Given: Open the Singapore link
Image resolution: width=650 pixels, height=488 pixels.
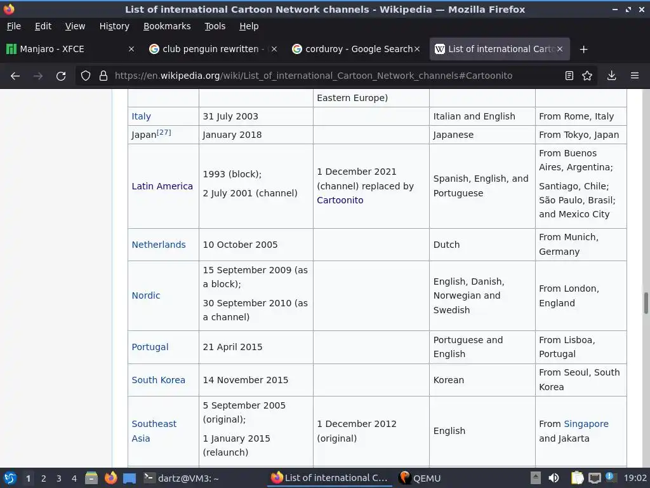Looking at the screenshot, I should pyautogui.click(x=586, y=424).
